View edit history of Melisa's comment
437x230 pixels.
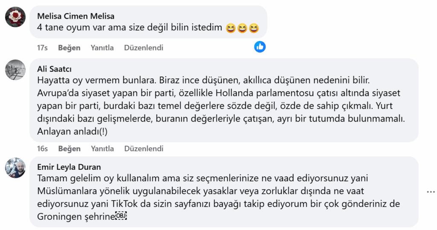coord(143,48)
